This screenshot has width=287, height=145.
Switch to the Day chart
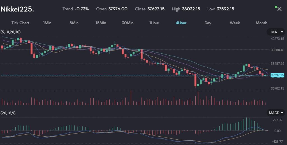[x=208, y=23]
